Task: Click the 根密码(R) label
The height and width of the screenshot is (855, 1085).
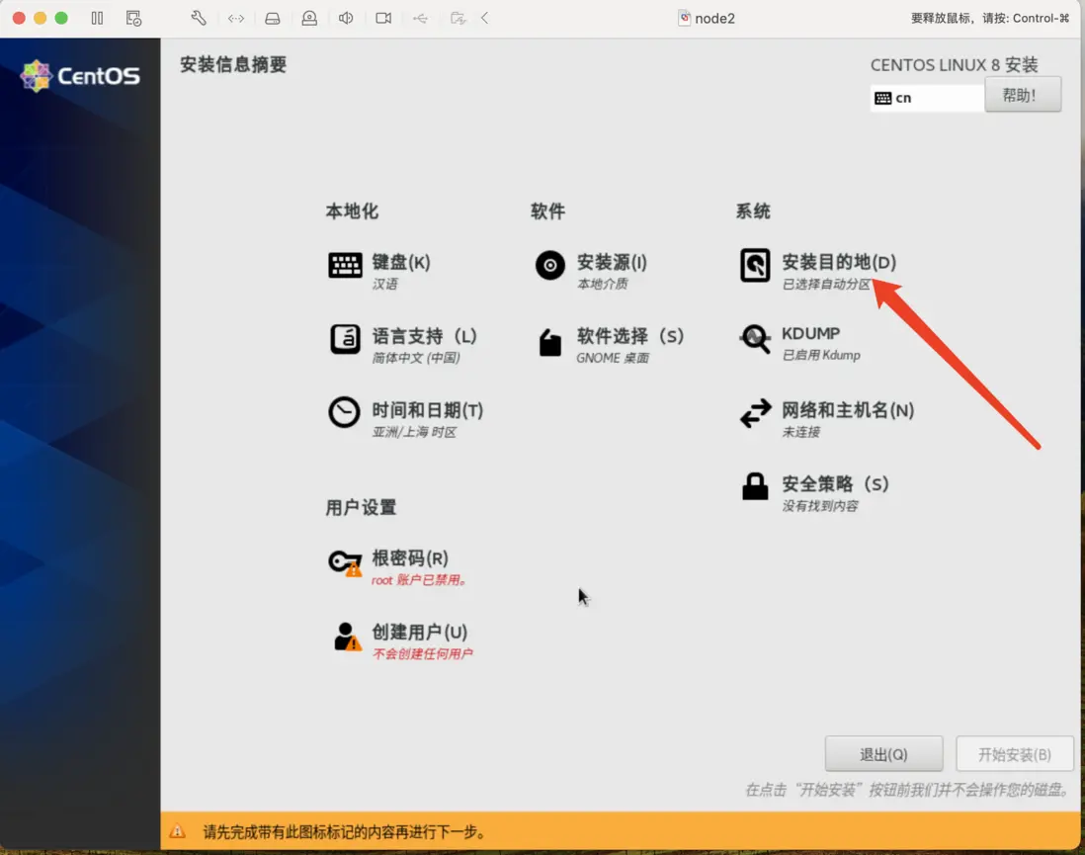Action: tap(410, 558)
